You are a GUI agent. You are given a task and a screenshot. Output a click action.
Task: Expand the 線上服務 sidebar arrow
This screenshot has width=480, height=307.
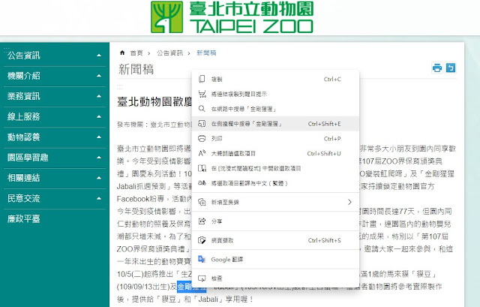pos(98,117)
